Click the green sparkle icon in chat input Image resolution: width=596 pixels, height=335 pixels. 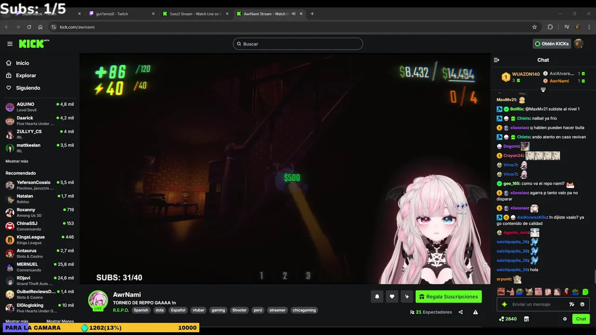coord(504,304)
